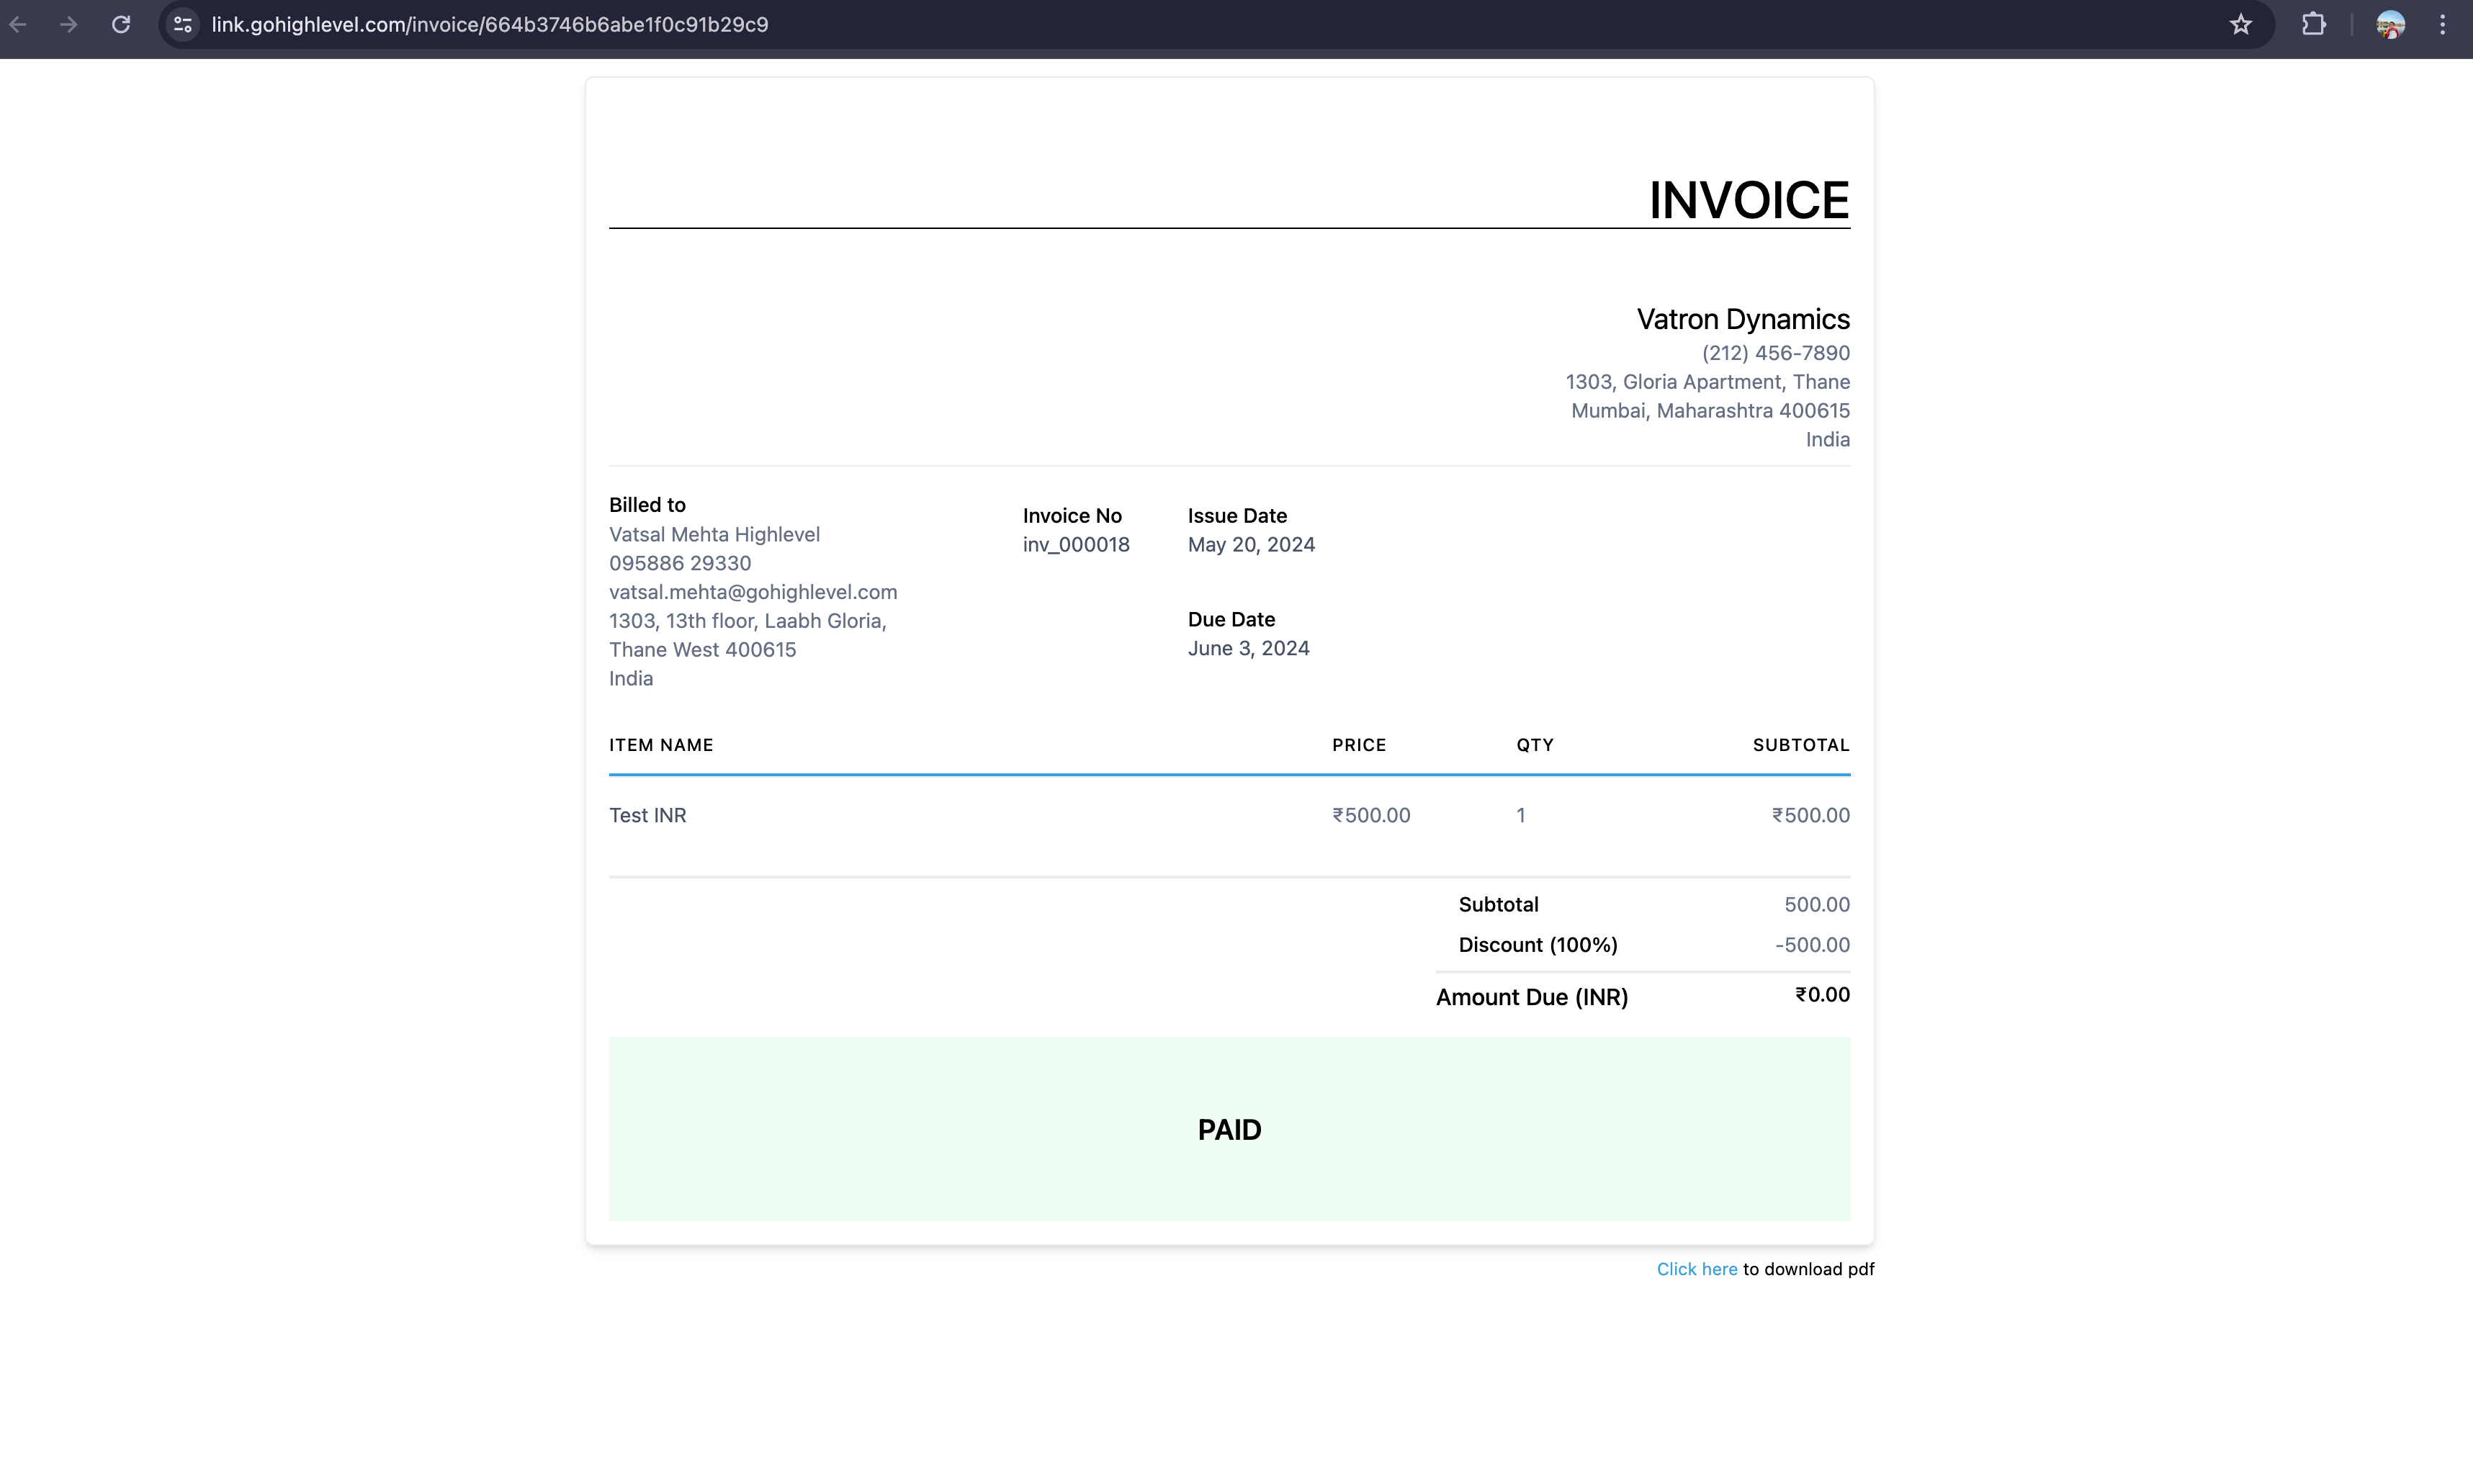Image resolution: width=2473 pixels, height=1484 pixels.
Task: Click the item price ₹500.00 in PRICE column
Action: (1371, 816)
